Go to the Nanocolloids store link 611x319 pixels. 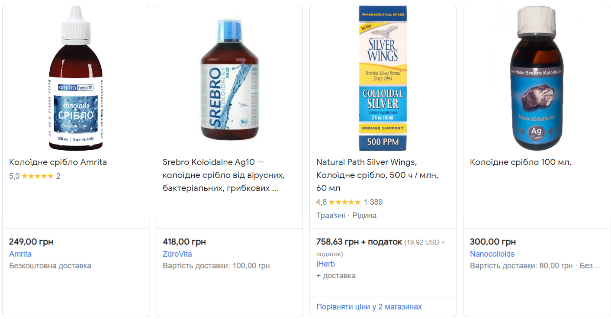tap(492, 254)
